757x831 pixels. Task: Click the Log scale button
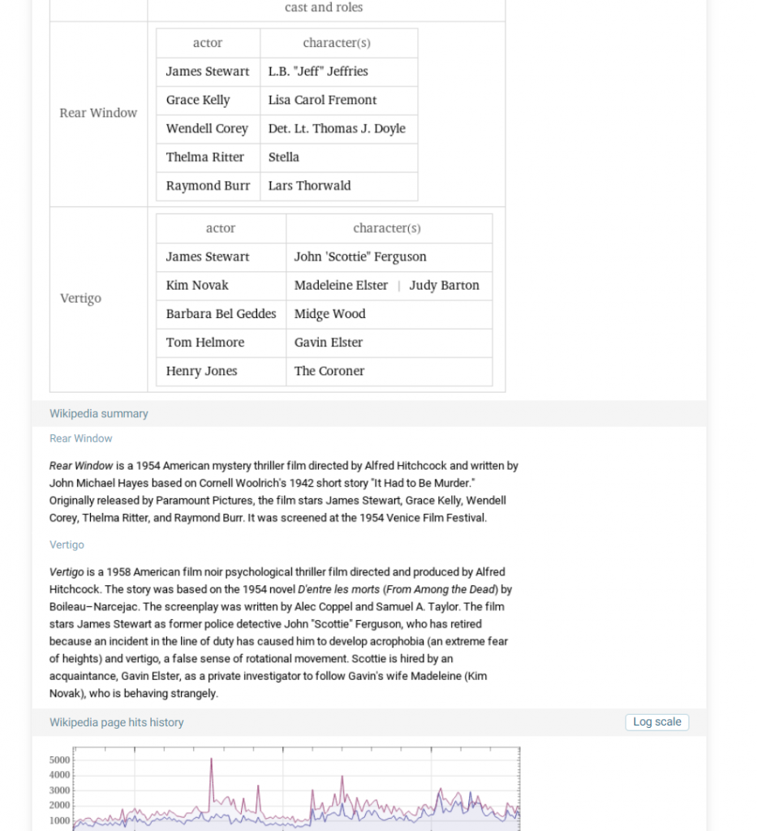coord(656,722)
